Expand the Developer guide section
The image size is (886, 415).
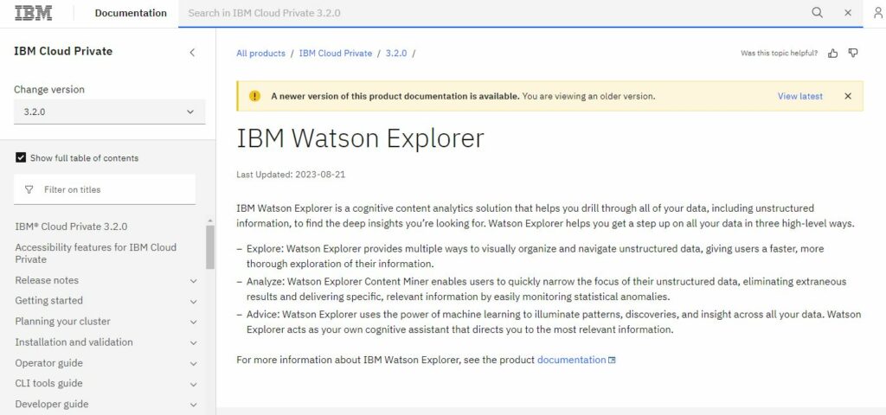(193, 405)
